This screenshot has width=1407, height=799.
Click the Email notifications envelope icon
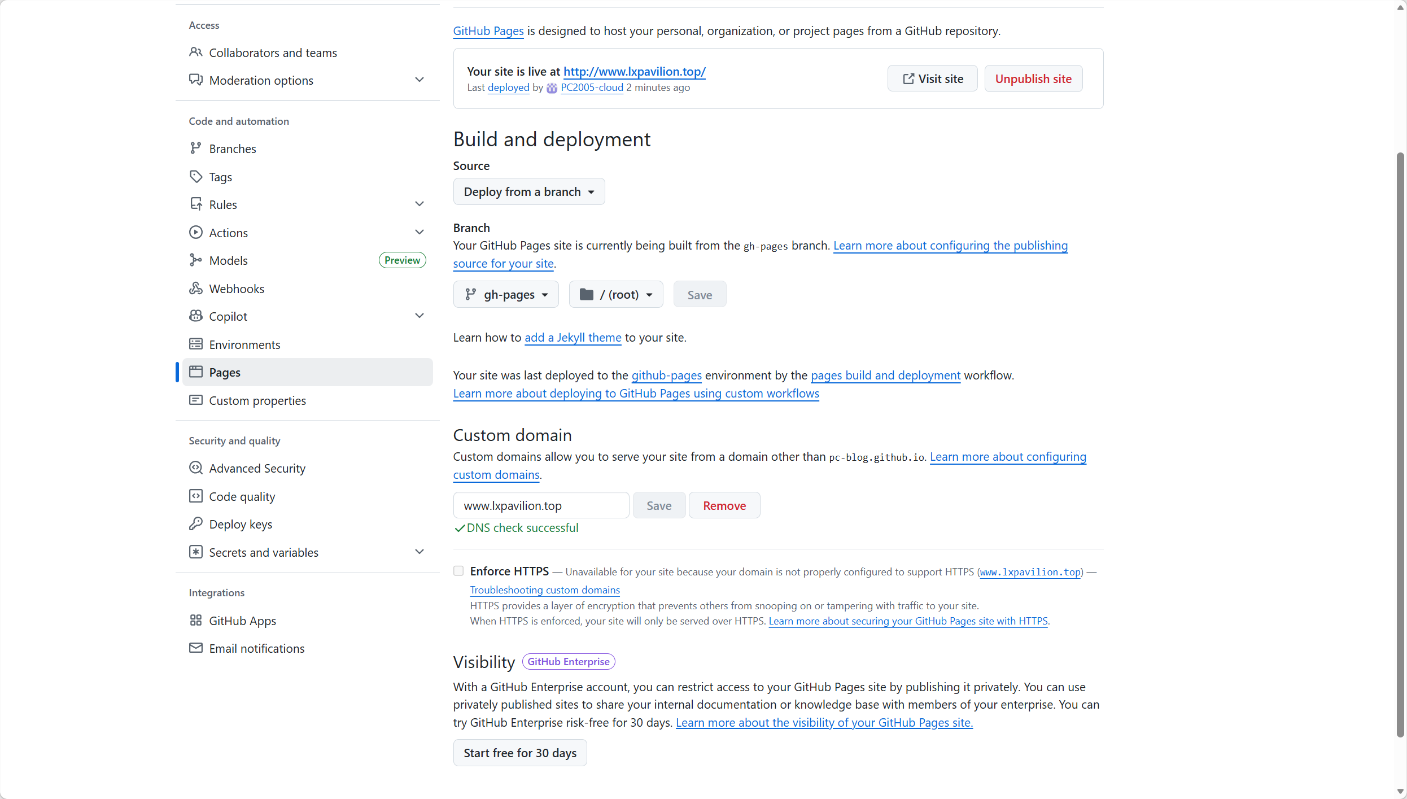pos(196,648)
